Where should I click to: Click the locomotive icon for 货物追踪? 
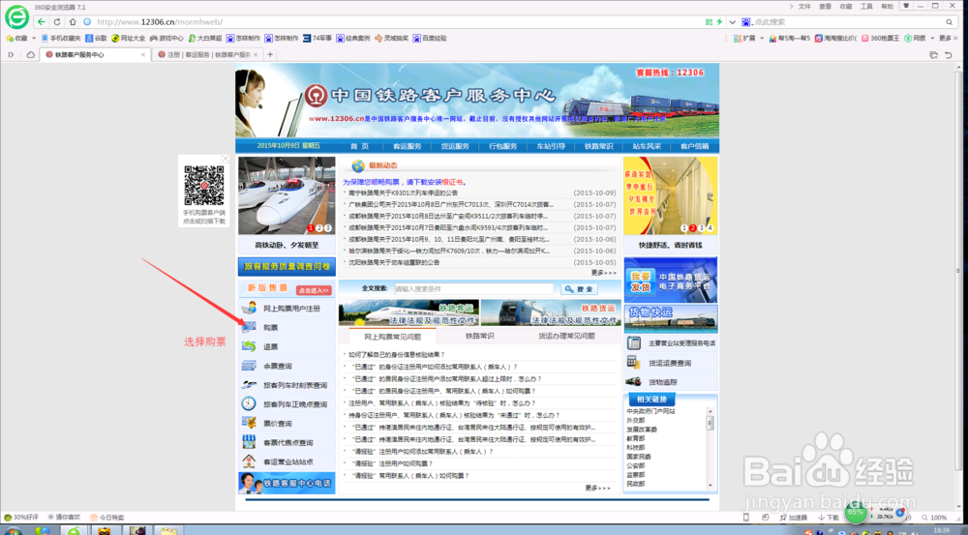click(633, 381)
